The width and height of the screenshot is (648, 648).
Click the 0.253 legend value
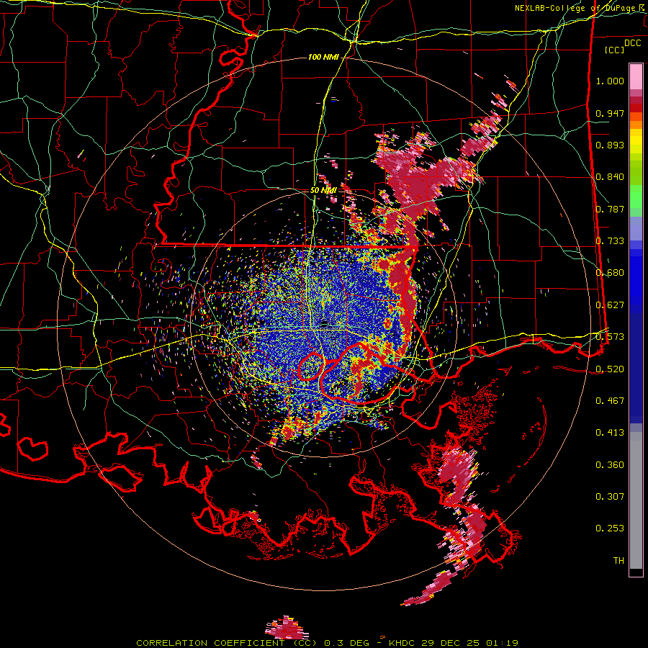click(x=610, y=528)
